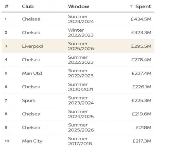
Task: Click Winter 2022/2023 window cell
Action: click(81, 33)
